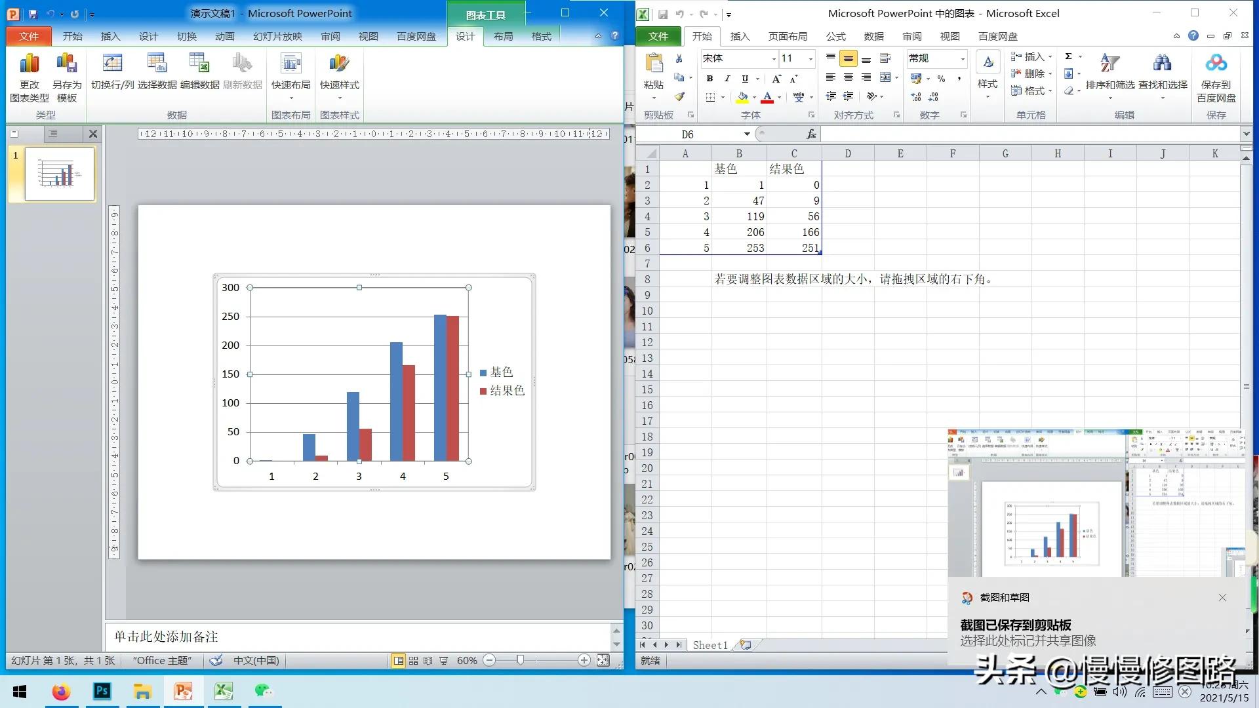Open Excel 公式 tab
Viewport: 1259px width, 708px height.
pos(835,36)
